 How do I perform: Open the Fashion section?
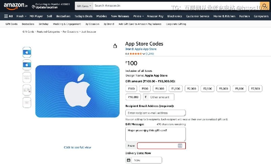[x=245, y=16]
